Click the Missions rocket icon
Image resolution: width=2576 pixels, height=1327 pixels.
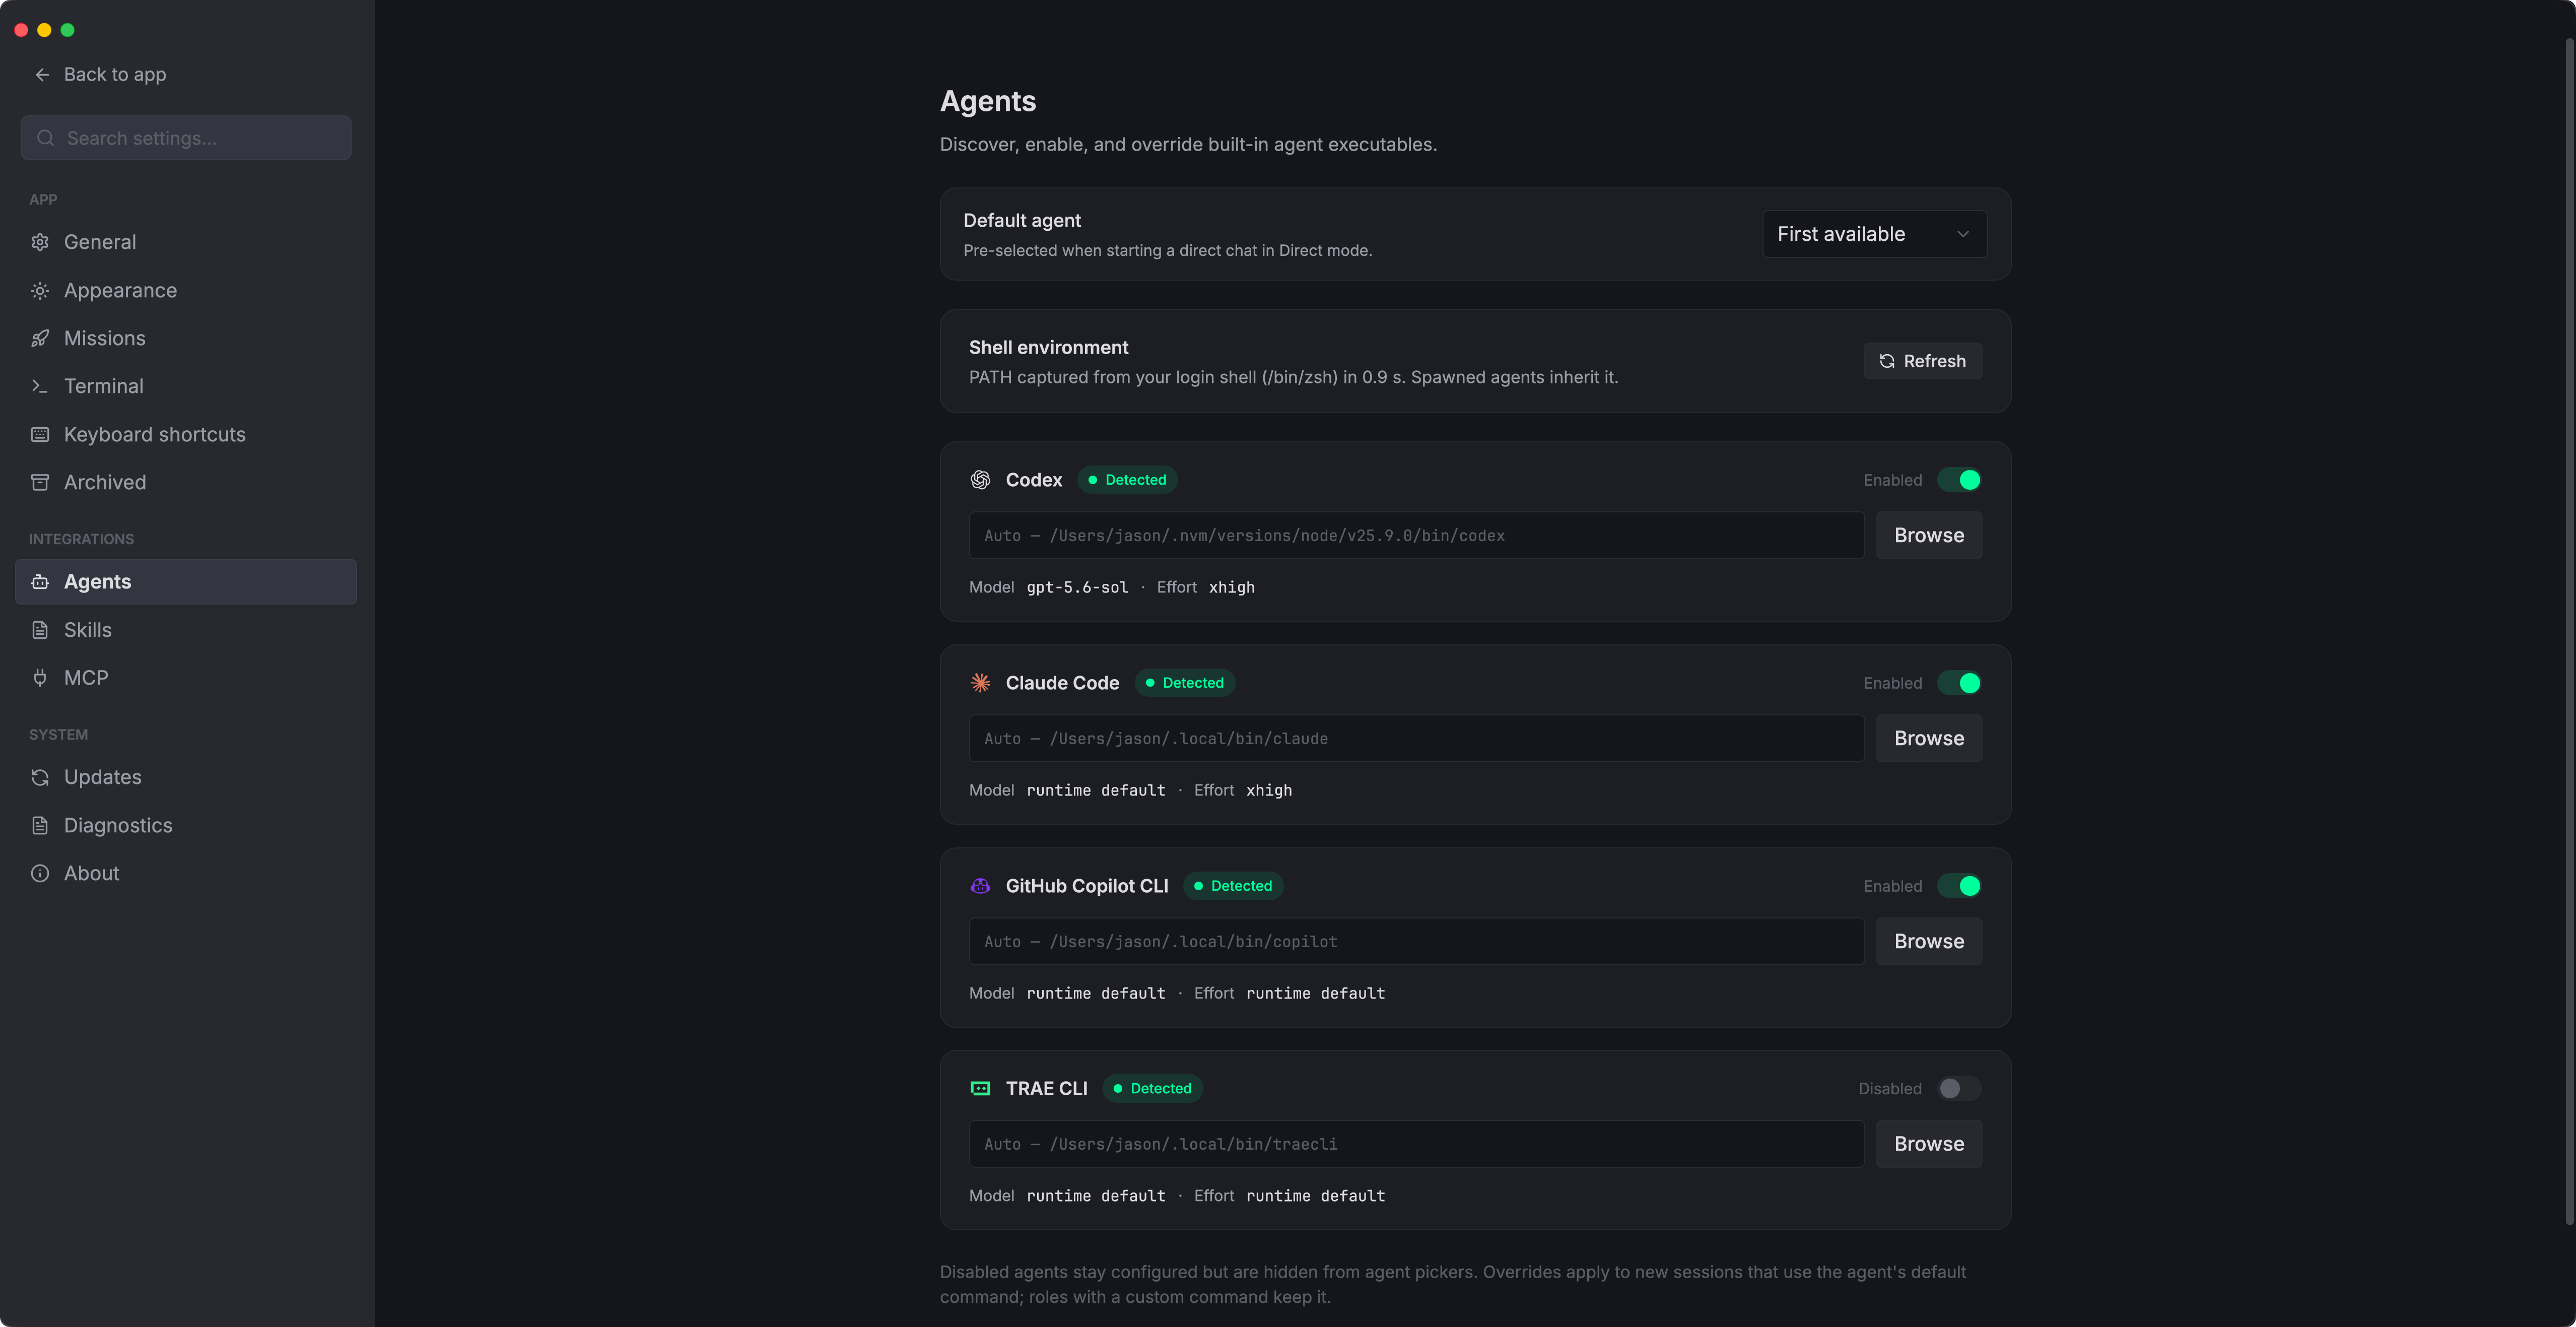40,338
